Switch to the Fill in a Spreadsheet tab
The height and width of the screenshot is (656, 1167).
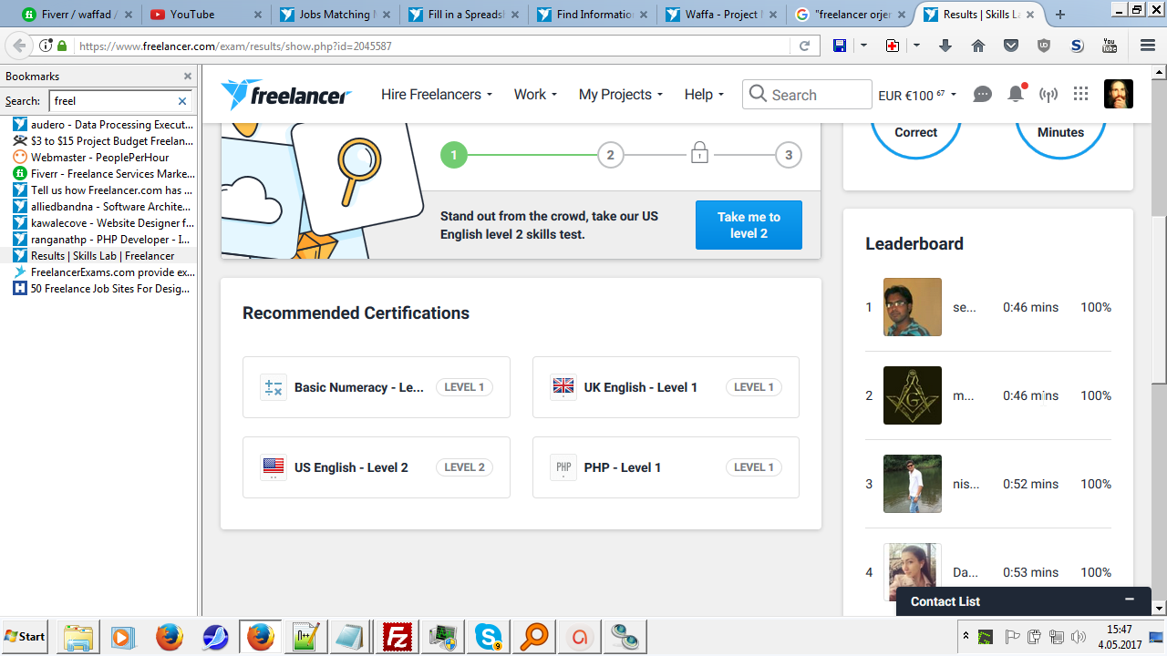tap(465, 15)
